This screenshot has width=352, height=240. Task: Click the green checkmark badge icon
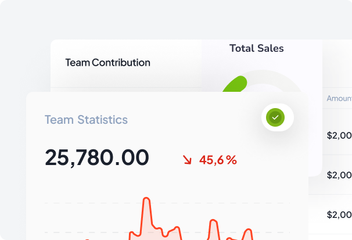pos(275,117)
